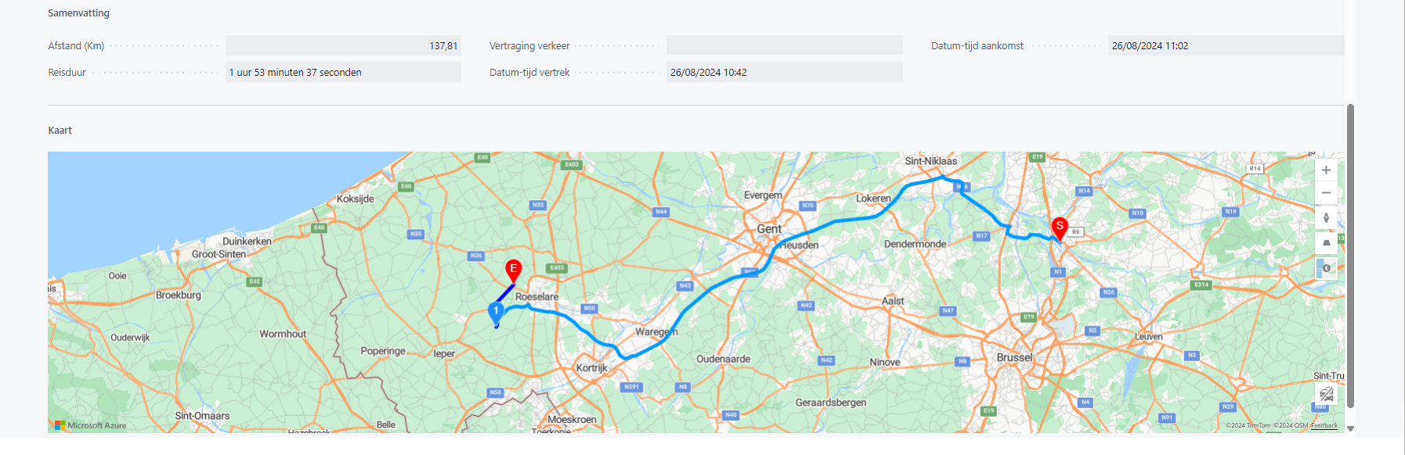Select blue waypoint marker 1

point(496,313)
